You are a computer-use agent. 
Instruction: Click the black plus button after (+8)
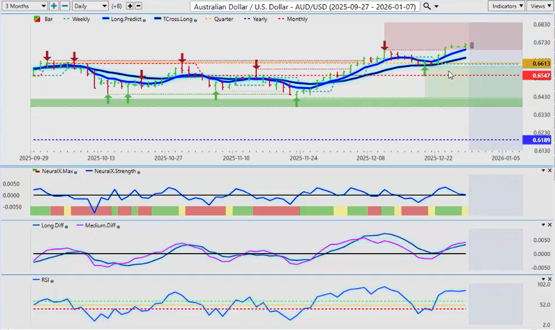(x=130, y=6)
